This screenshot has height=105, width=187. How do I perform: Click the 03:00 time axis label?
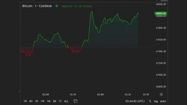(100, 95)
